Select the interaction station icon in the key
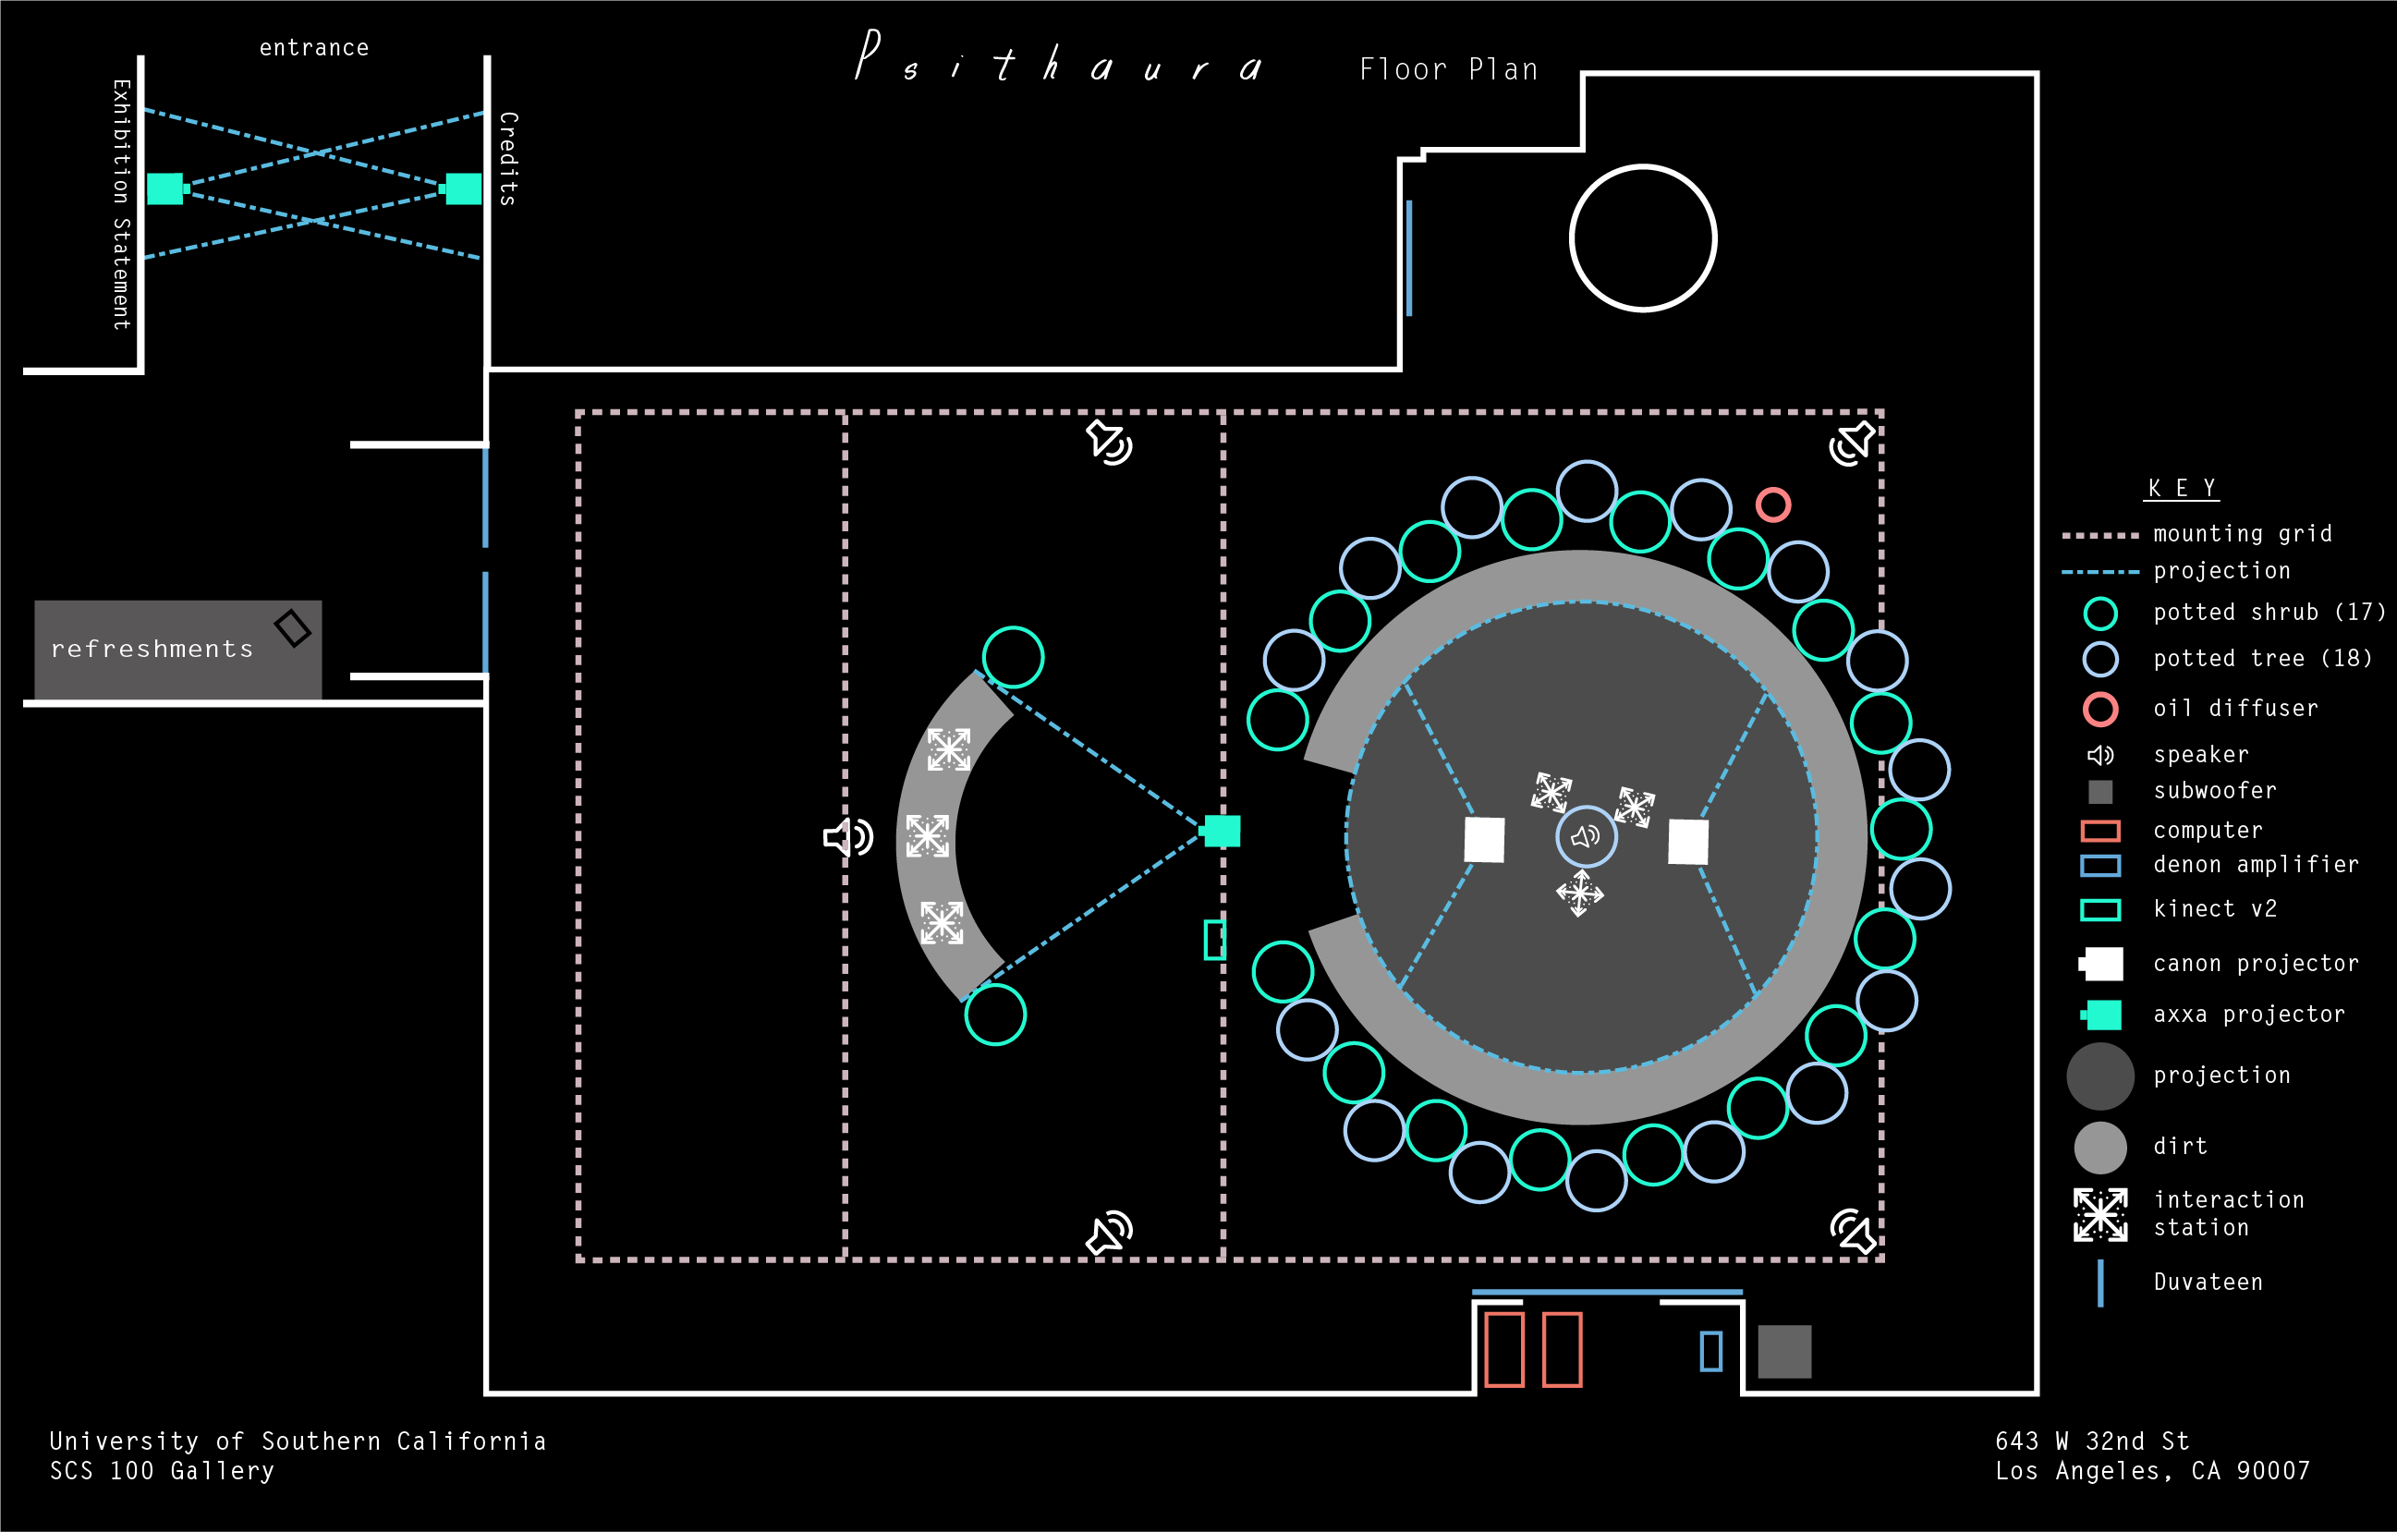The image size is (2397, 1532). click(x=2099, y=1213)
